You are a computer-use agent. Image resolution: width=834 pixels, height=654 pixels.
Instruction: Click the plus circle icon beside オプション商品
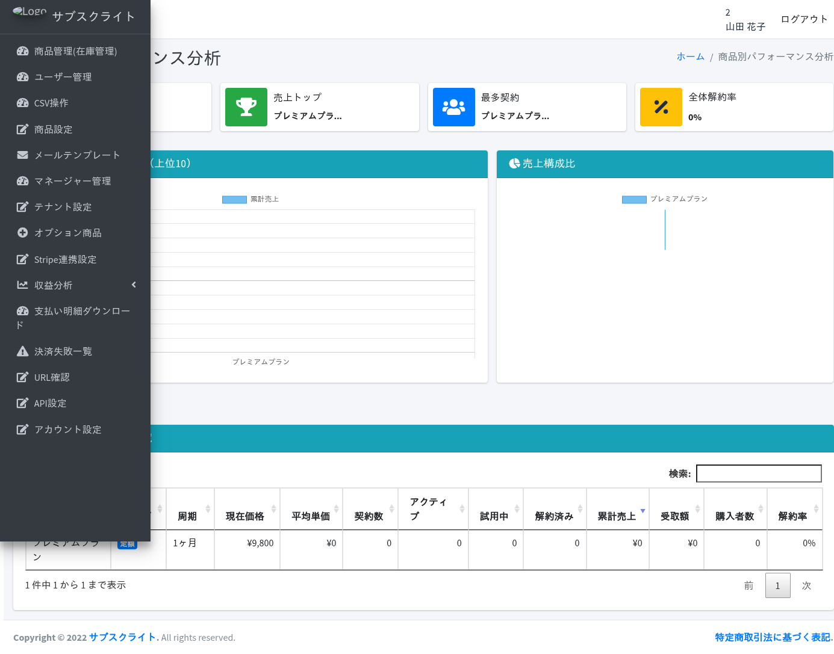23,233
